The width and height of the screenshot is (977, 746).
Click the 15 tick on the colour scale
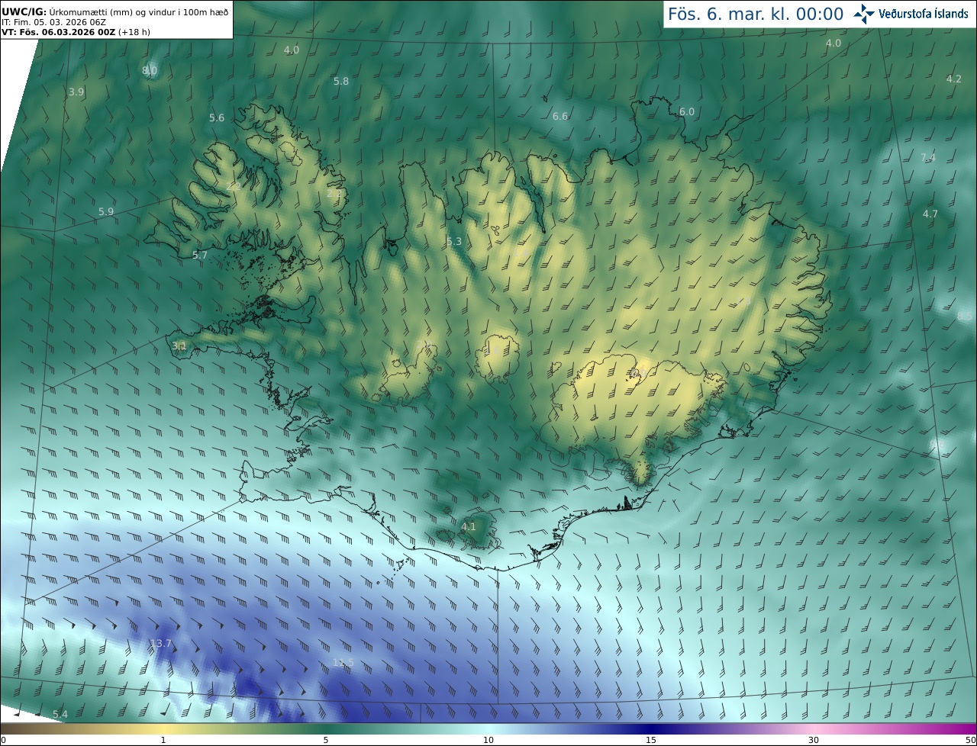[651, 740]
